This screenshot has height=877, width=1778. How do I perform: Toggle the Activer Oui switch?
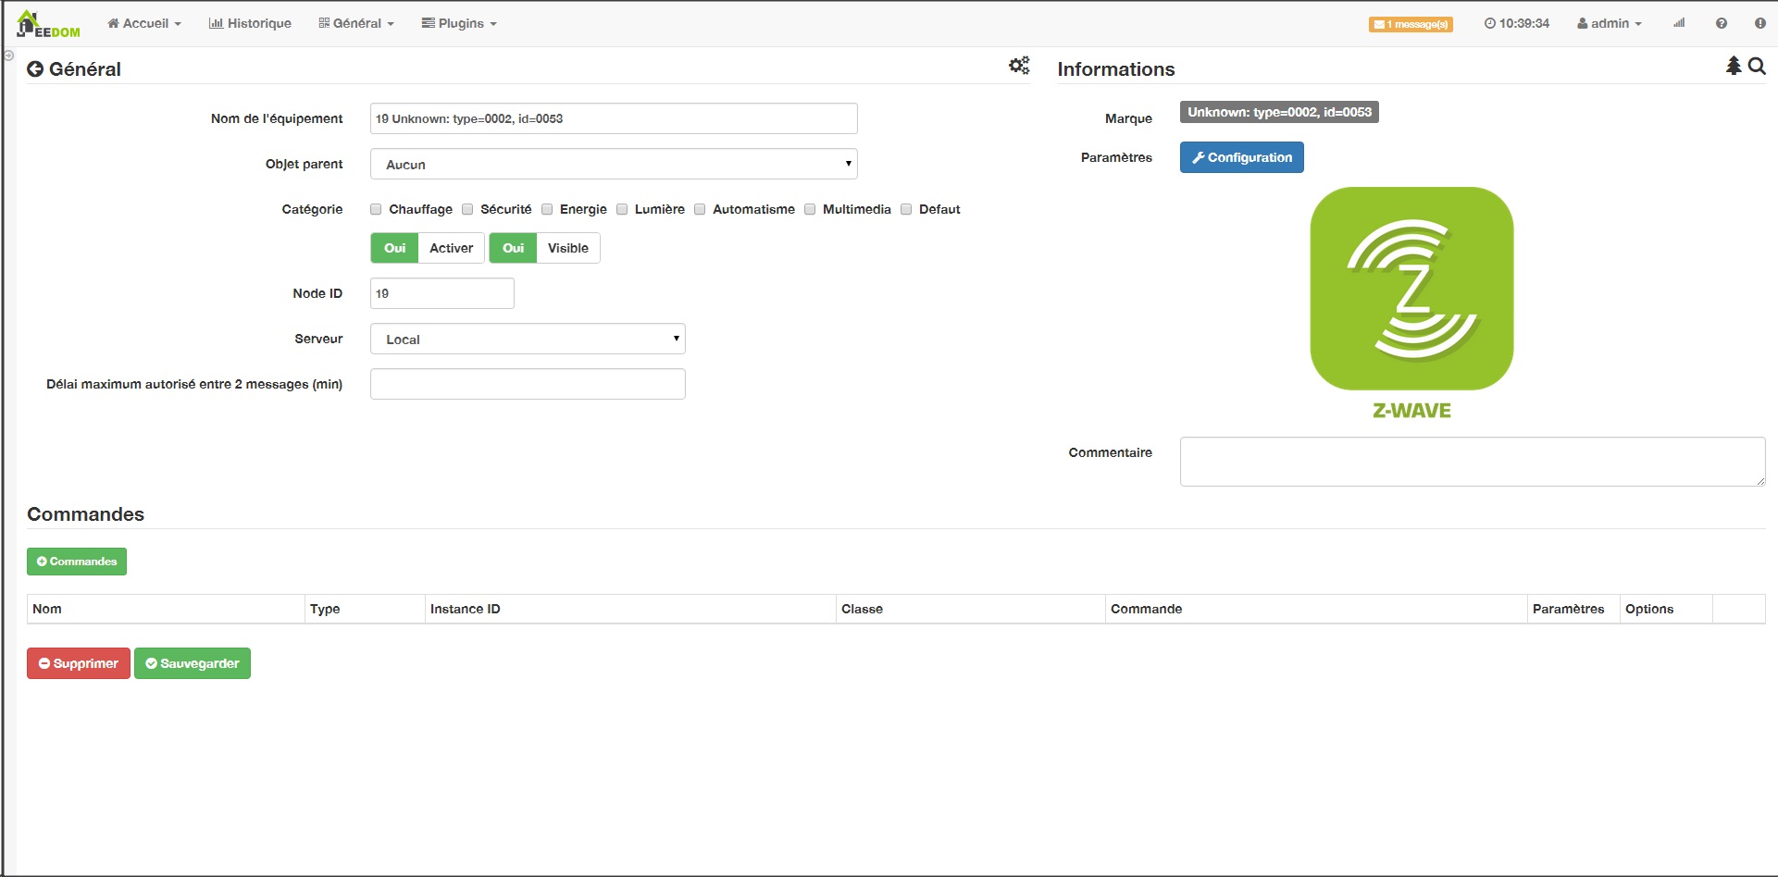coord(395,248)
